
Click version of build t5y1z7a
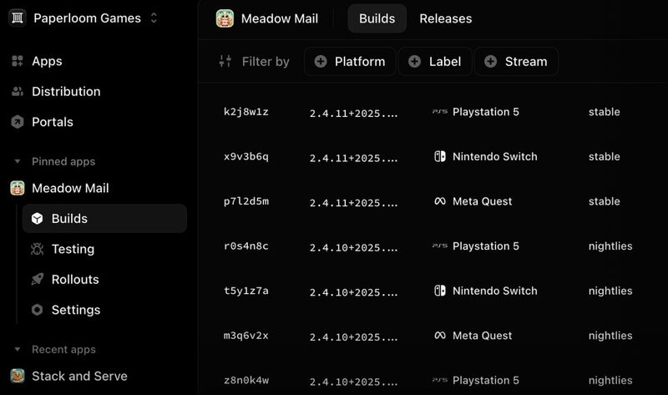(353, 292)
